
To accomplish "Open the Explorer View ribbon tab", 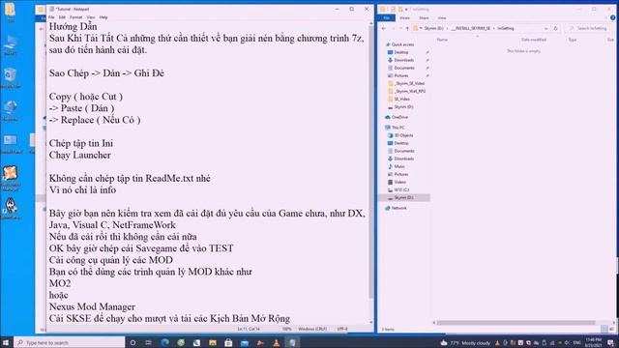I will pyautogui.click(x=442, y=17).
